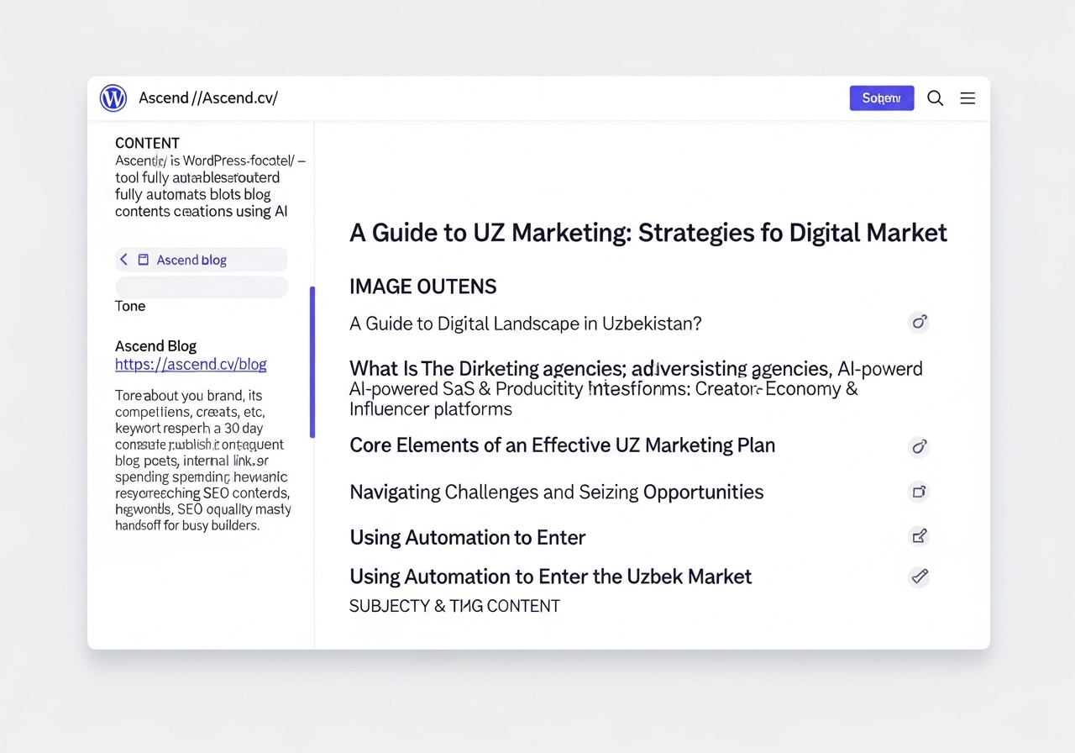The image size is (1075, 753).
Task: Click the Ascend //Ascend.cv/ header title
Action: (208, 98)
